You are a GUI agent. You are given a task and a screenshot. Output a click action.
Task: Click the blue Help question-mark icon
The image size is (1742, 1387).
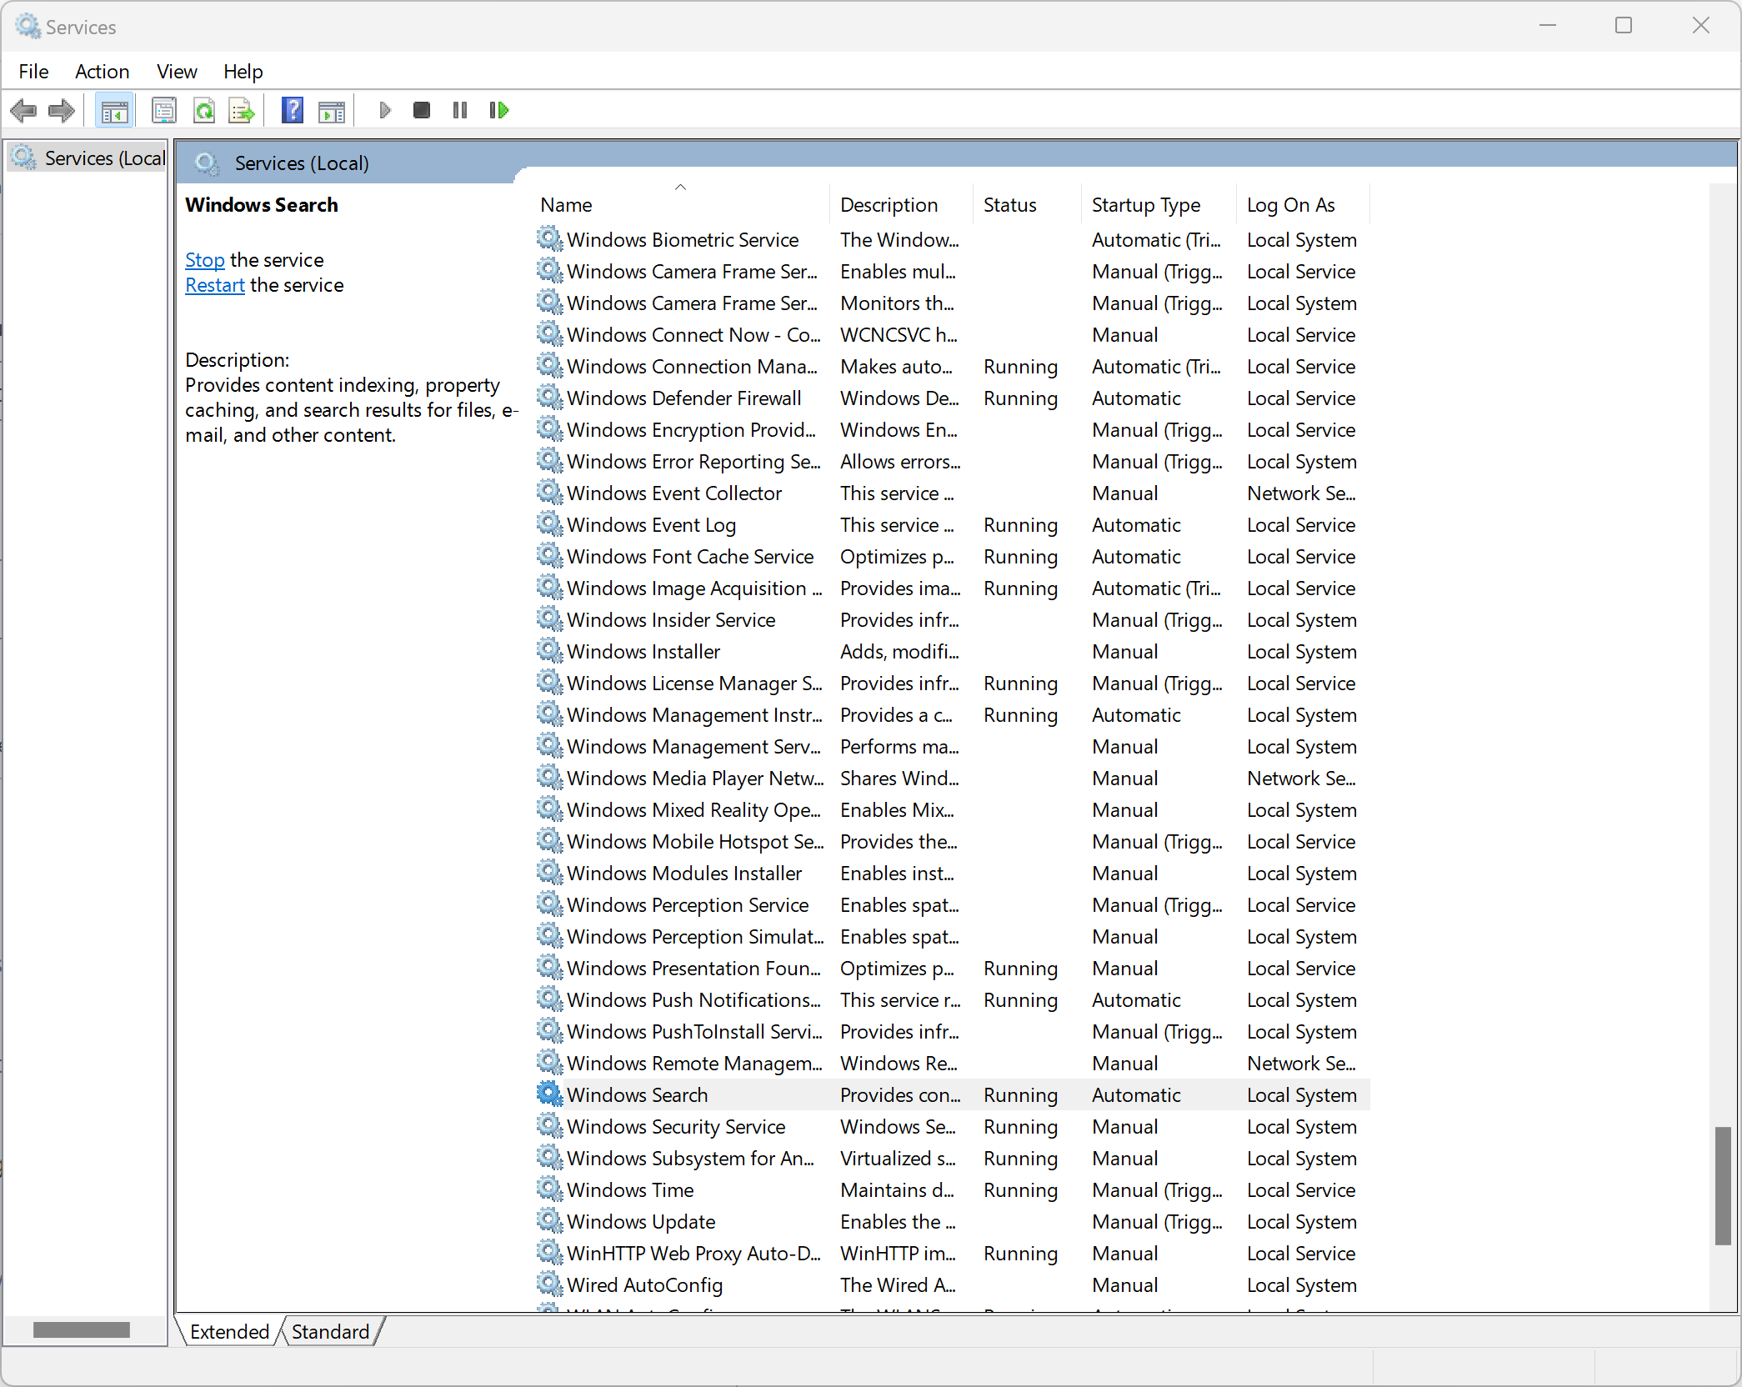click(x=292, y=110)
